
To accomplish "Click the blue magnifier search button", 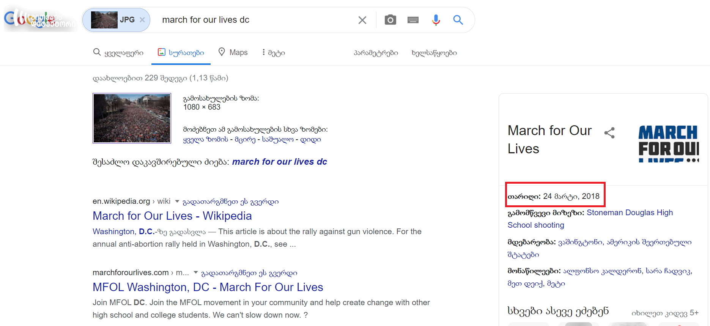I will coord(458,20).
